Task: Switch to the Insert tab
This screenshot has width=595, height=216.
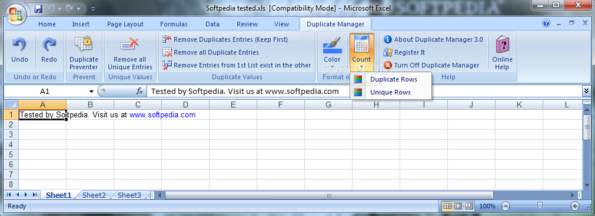Action: 81,24
